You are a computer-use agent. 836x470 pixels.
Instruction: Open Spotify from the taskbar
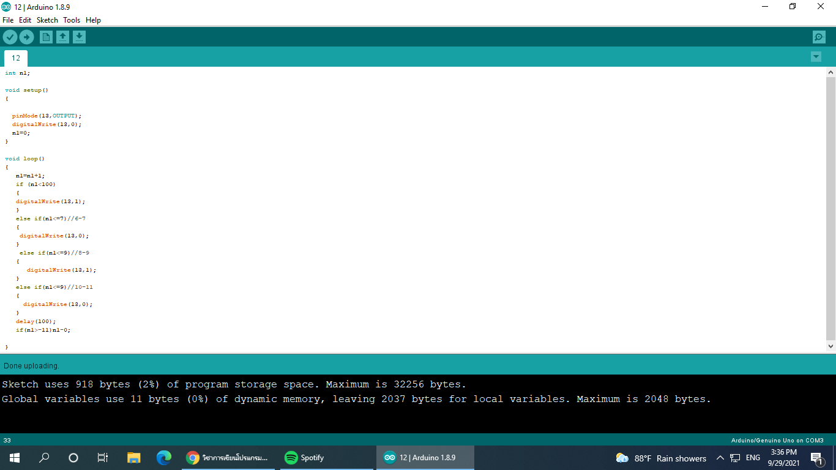point(304,458)
